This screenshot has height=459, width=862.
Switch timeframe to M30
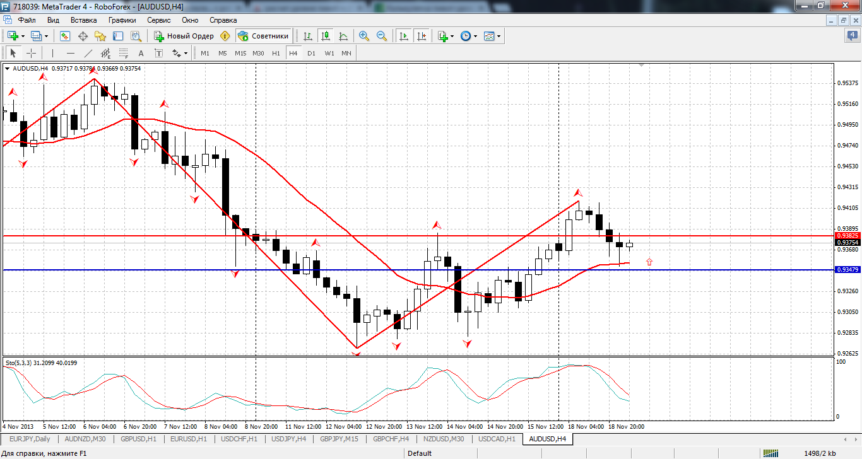(258, 53)
